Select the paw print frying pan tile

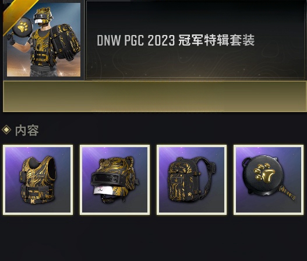[x=269, y=180]
